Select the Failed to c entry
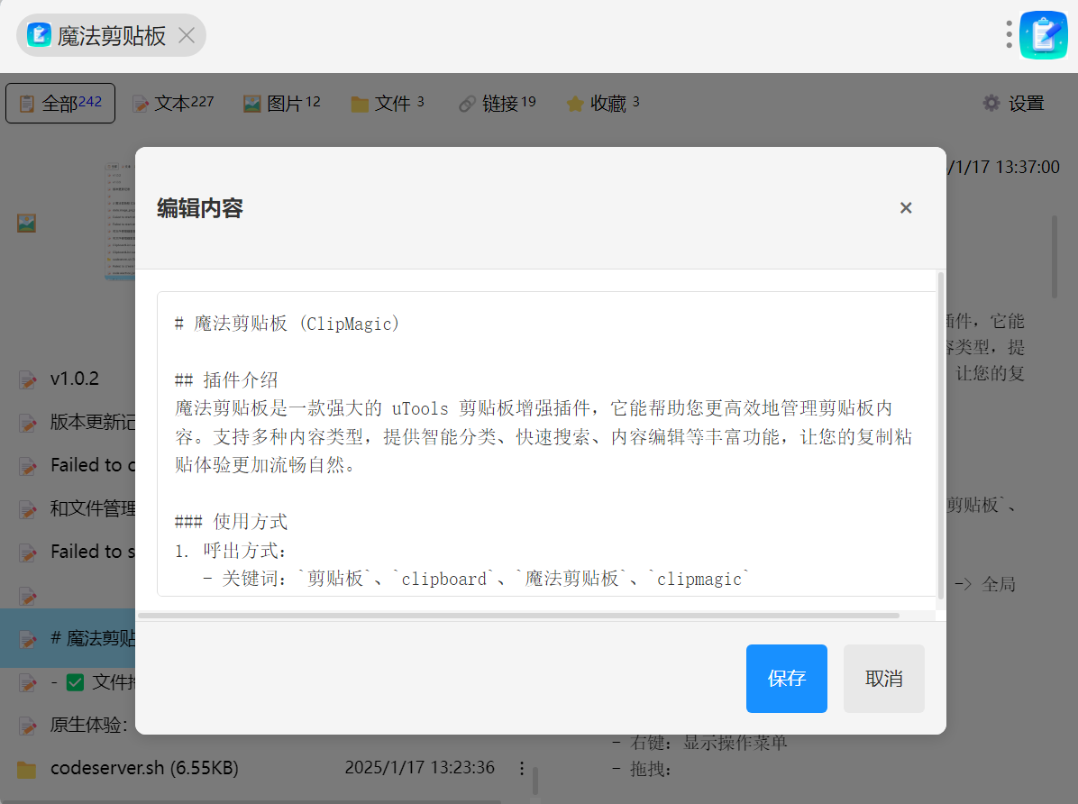 click(93, 465)
